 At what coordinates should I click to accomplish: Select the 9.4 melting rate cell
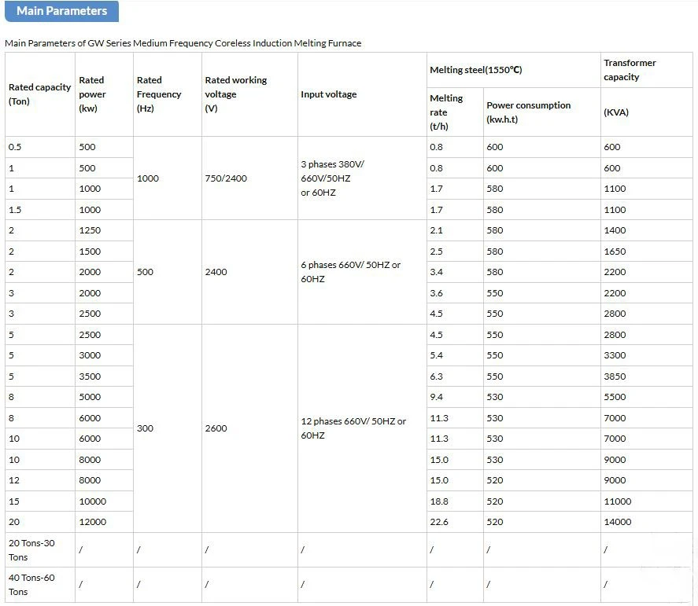[x=455, y=397]
